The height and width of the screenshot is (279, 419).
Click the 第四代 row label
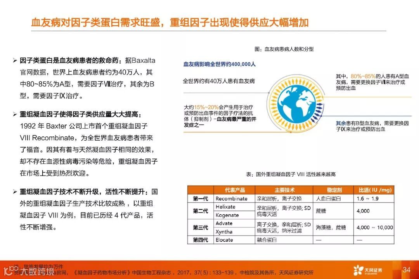pyautogui.click(x=201, y=240)
